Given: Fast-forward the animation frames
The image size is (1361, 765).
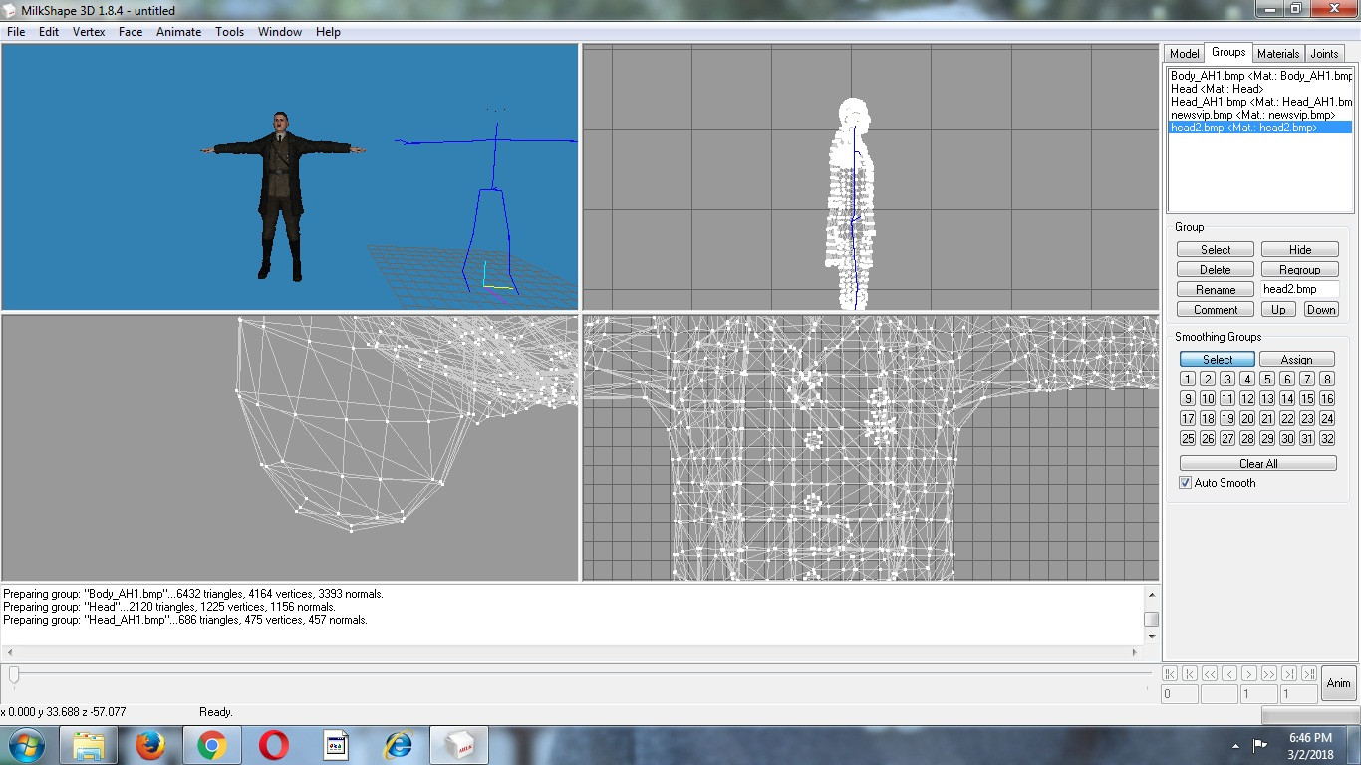Looking at the screenshot, I should pyautogui.click(x=1269, y=674).
